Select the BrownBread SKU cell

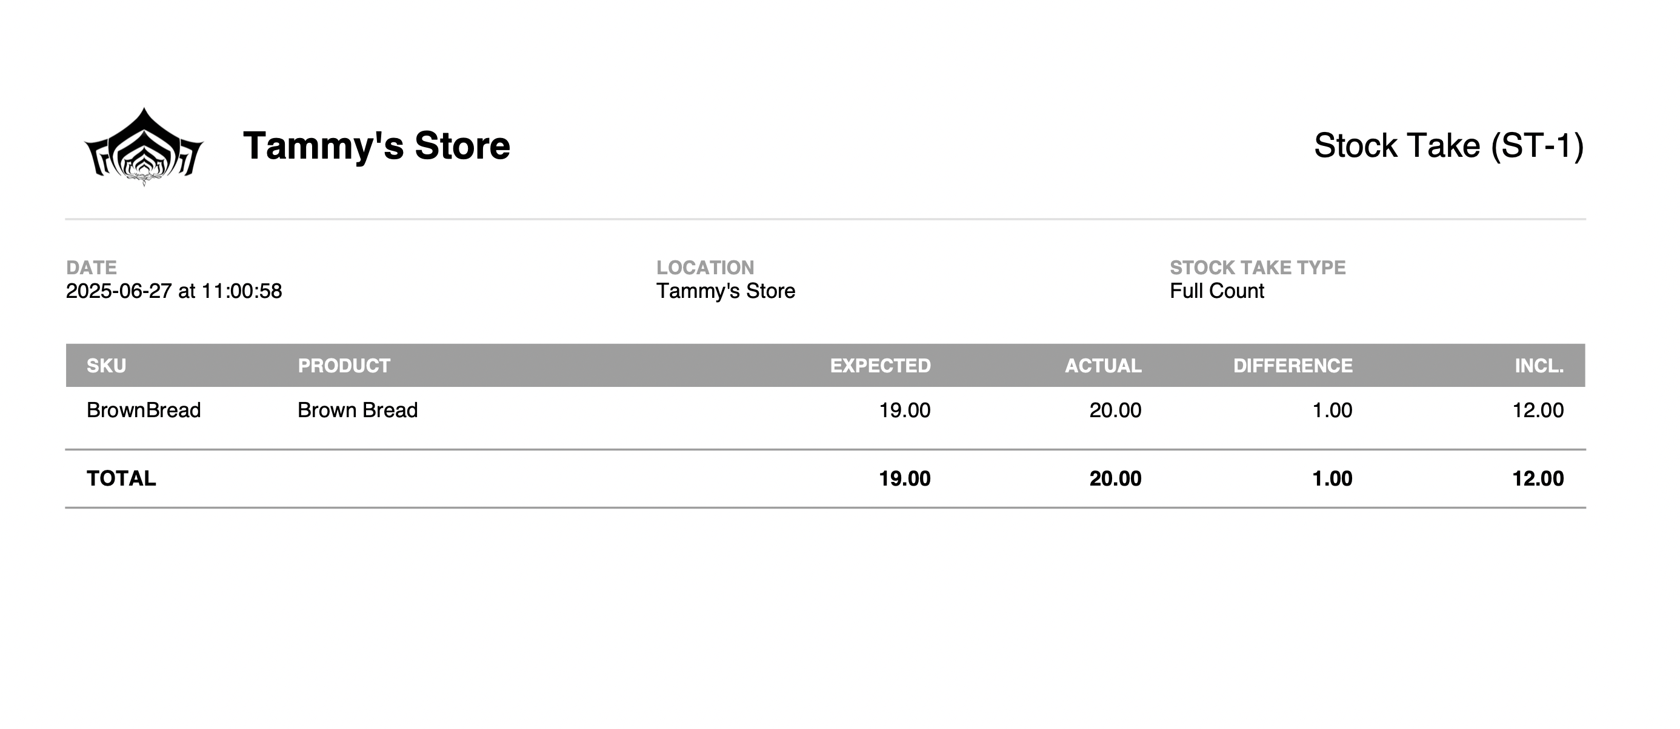click(144, 410)
